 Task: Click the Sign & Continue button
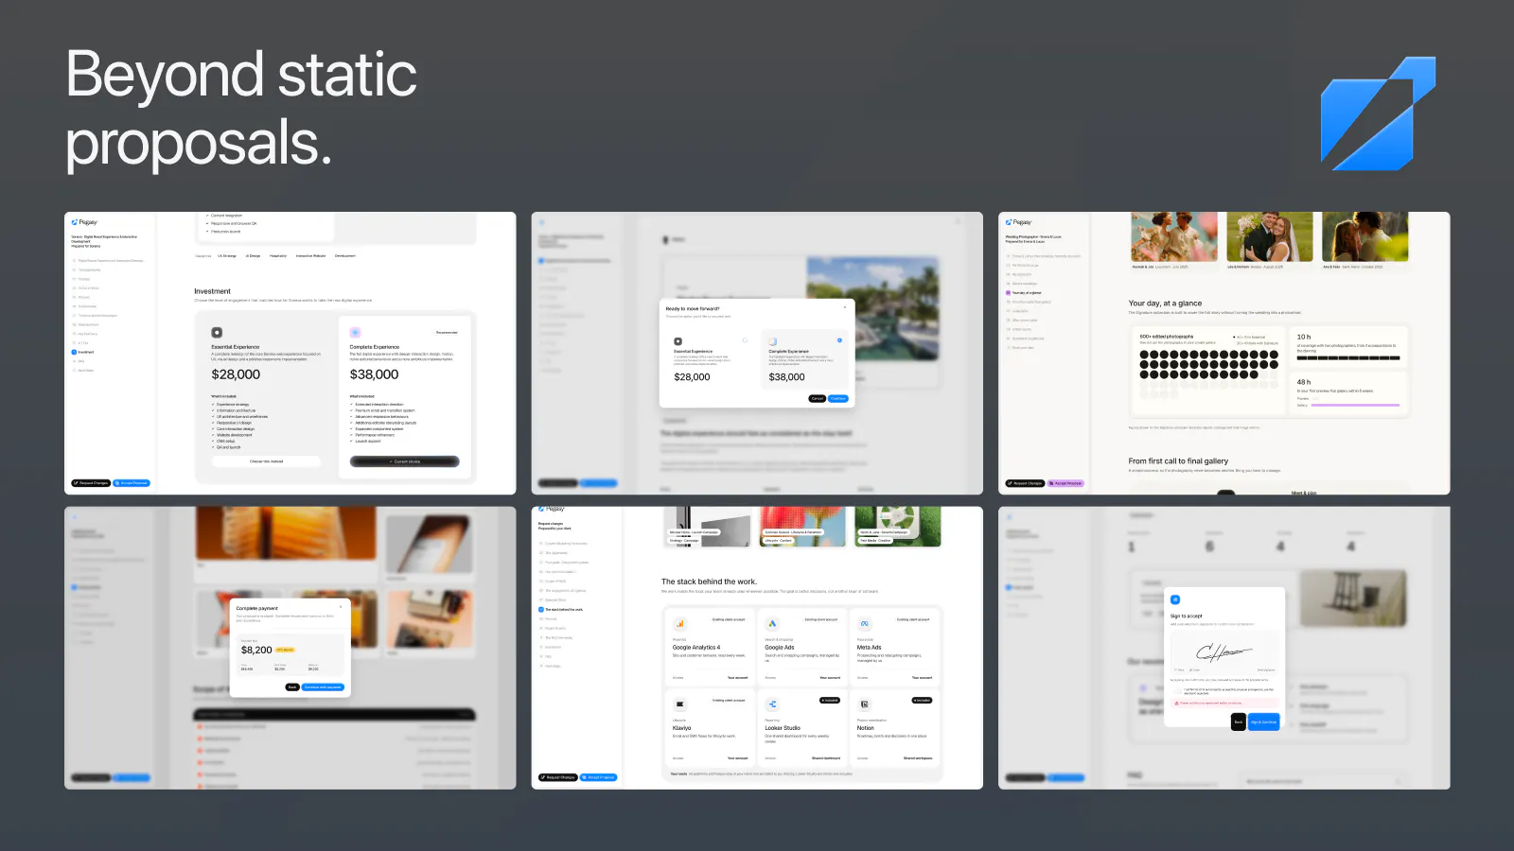(1264, 721)
